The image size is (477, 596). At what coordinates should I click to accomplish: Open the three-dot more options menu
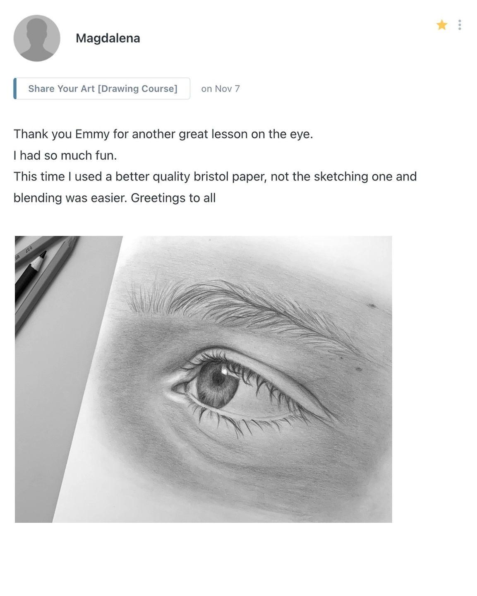pyautogui.click(x=460, y=25)
